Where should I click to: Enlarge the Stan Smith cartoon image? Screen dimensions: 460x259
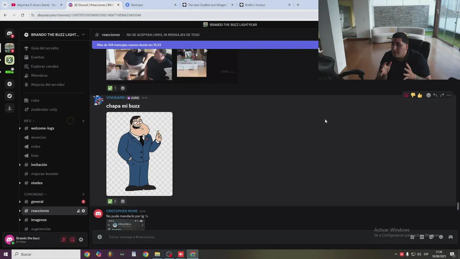[x=139, y=154]
